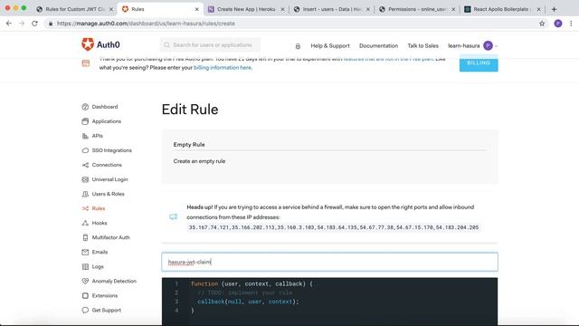This screenshot has width=579, height=326.
Task: Click the Universal Login icon
Action: [x=85, y=179]
